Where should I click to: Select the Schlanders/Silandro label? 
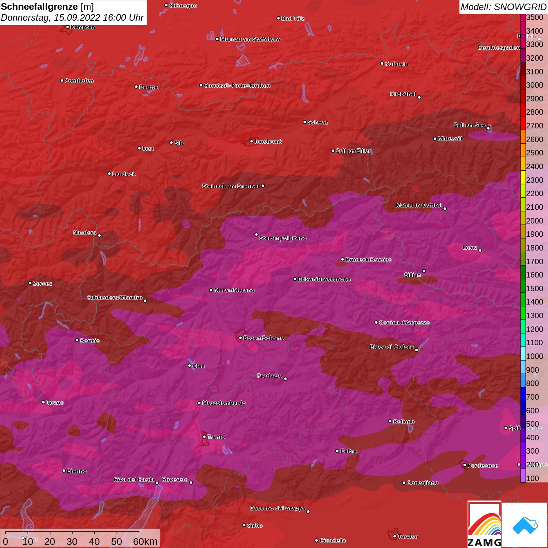(115, 297)
